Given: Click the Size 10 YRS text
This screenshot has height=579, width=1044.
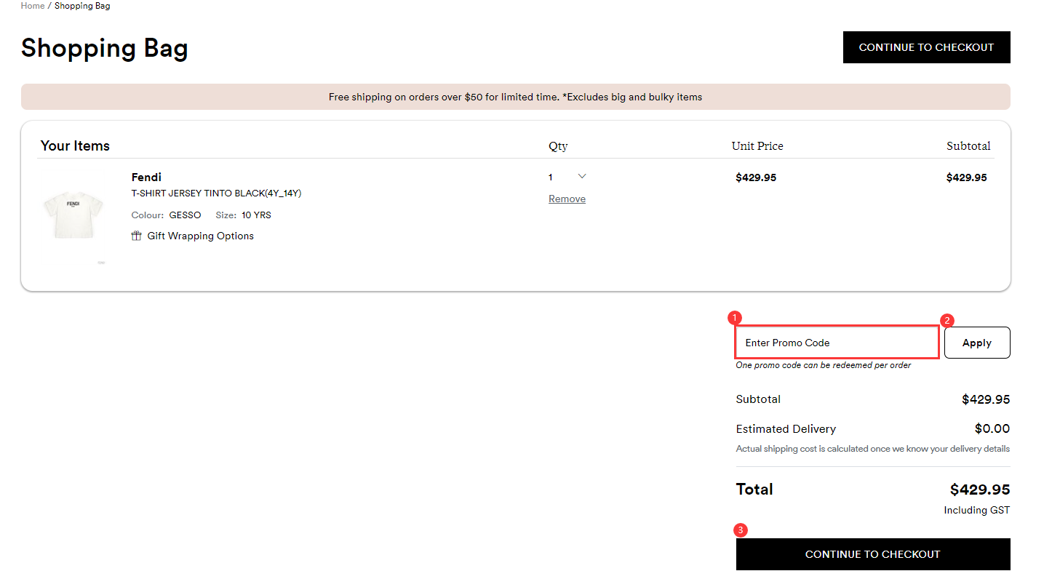Looking at the screenshot, I should point(243,215).
